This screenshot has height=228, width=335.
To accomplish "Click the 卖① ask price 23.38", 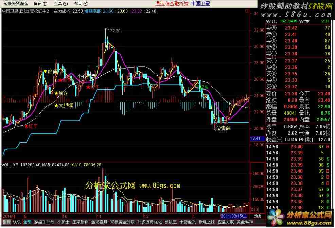I will point(291,54).
